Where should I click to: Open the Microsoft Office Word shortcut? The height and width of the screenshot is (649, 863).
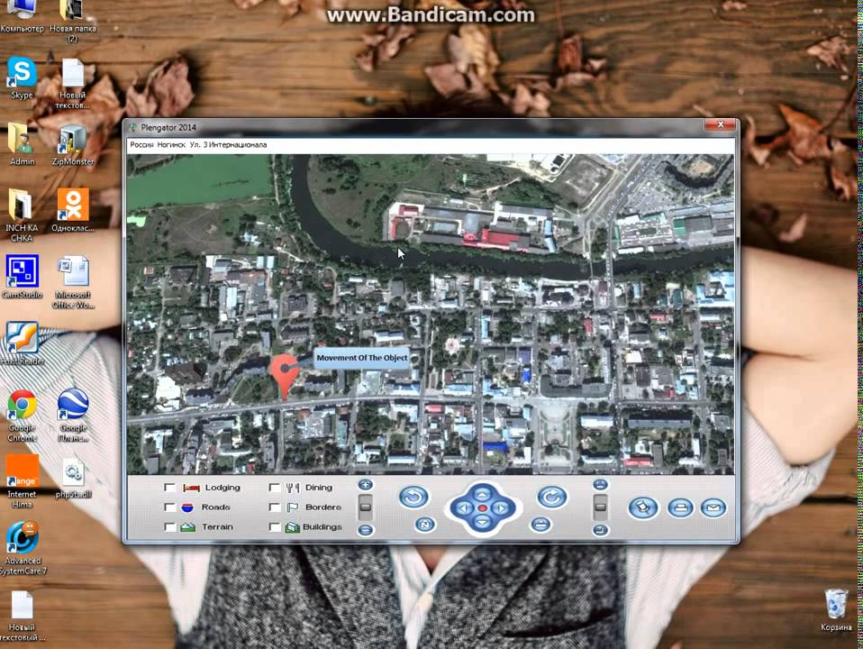tap(73, 282)
